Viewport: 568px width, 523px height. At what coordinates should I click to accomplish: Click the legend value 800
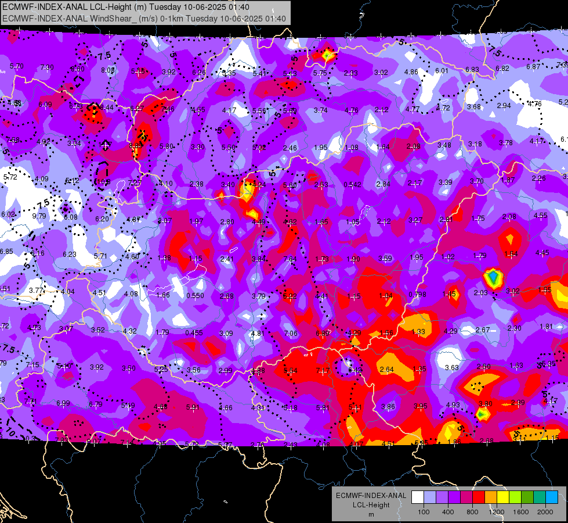point(472,512)
